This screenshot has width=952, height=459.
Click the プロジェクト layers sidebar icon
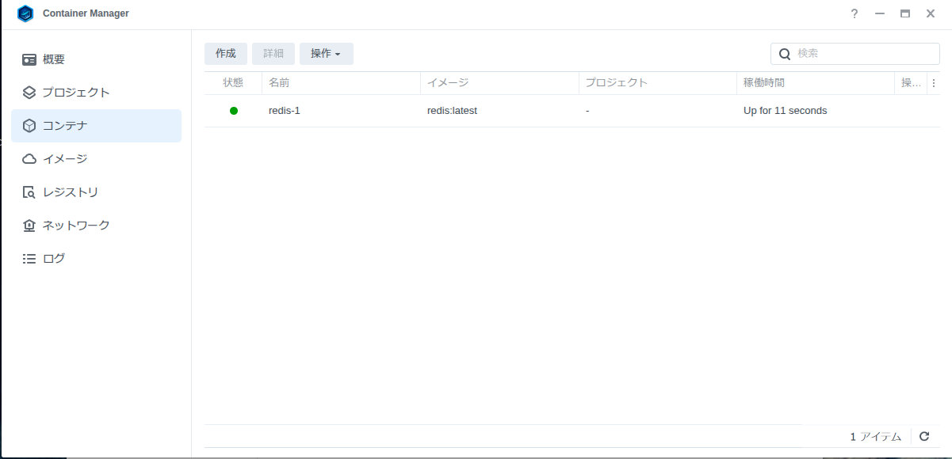tap(29, 93)
